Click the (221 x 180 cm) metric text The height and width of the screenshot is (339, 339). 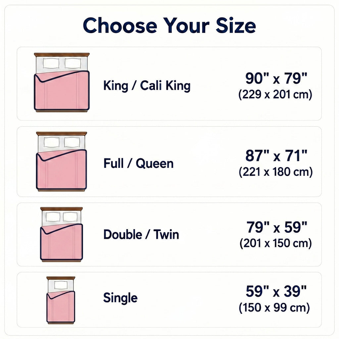(x=276, y=172)
